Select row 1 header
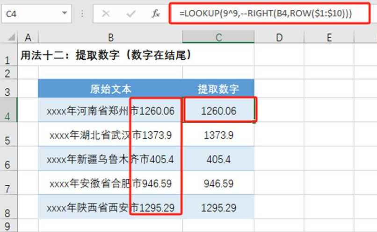The height and width of the screenshot is (232, 377). tap(8, 55)
